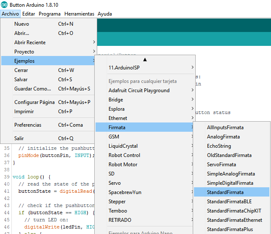The width and height of the screenshot is (271, 234).
Task: Open the SimpleAnalogFirmata example
Action: 231,174
